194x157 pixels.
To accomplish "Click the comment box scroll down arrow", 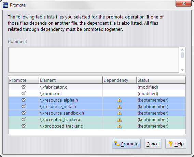I will pos(182,70).
